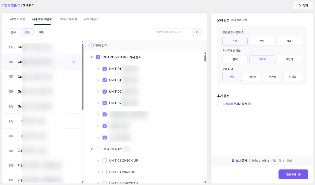Select the 중등 filter button
The height and width of the screenshot is (185, 315).
(27, 32)
